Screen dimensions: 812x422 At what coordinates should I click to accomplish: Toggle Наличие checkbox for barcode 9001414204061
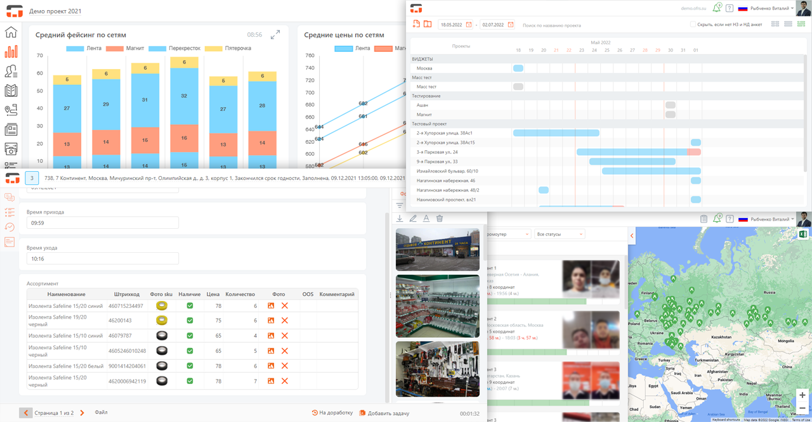coord(190,366)
